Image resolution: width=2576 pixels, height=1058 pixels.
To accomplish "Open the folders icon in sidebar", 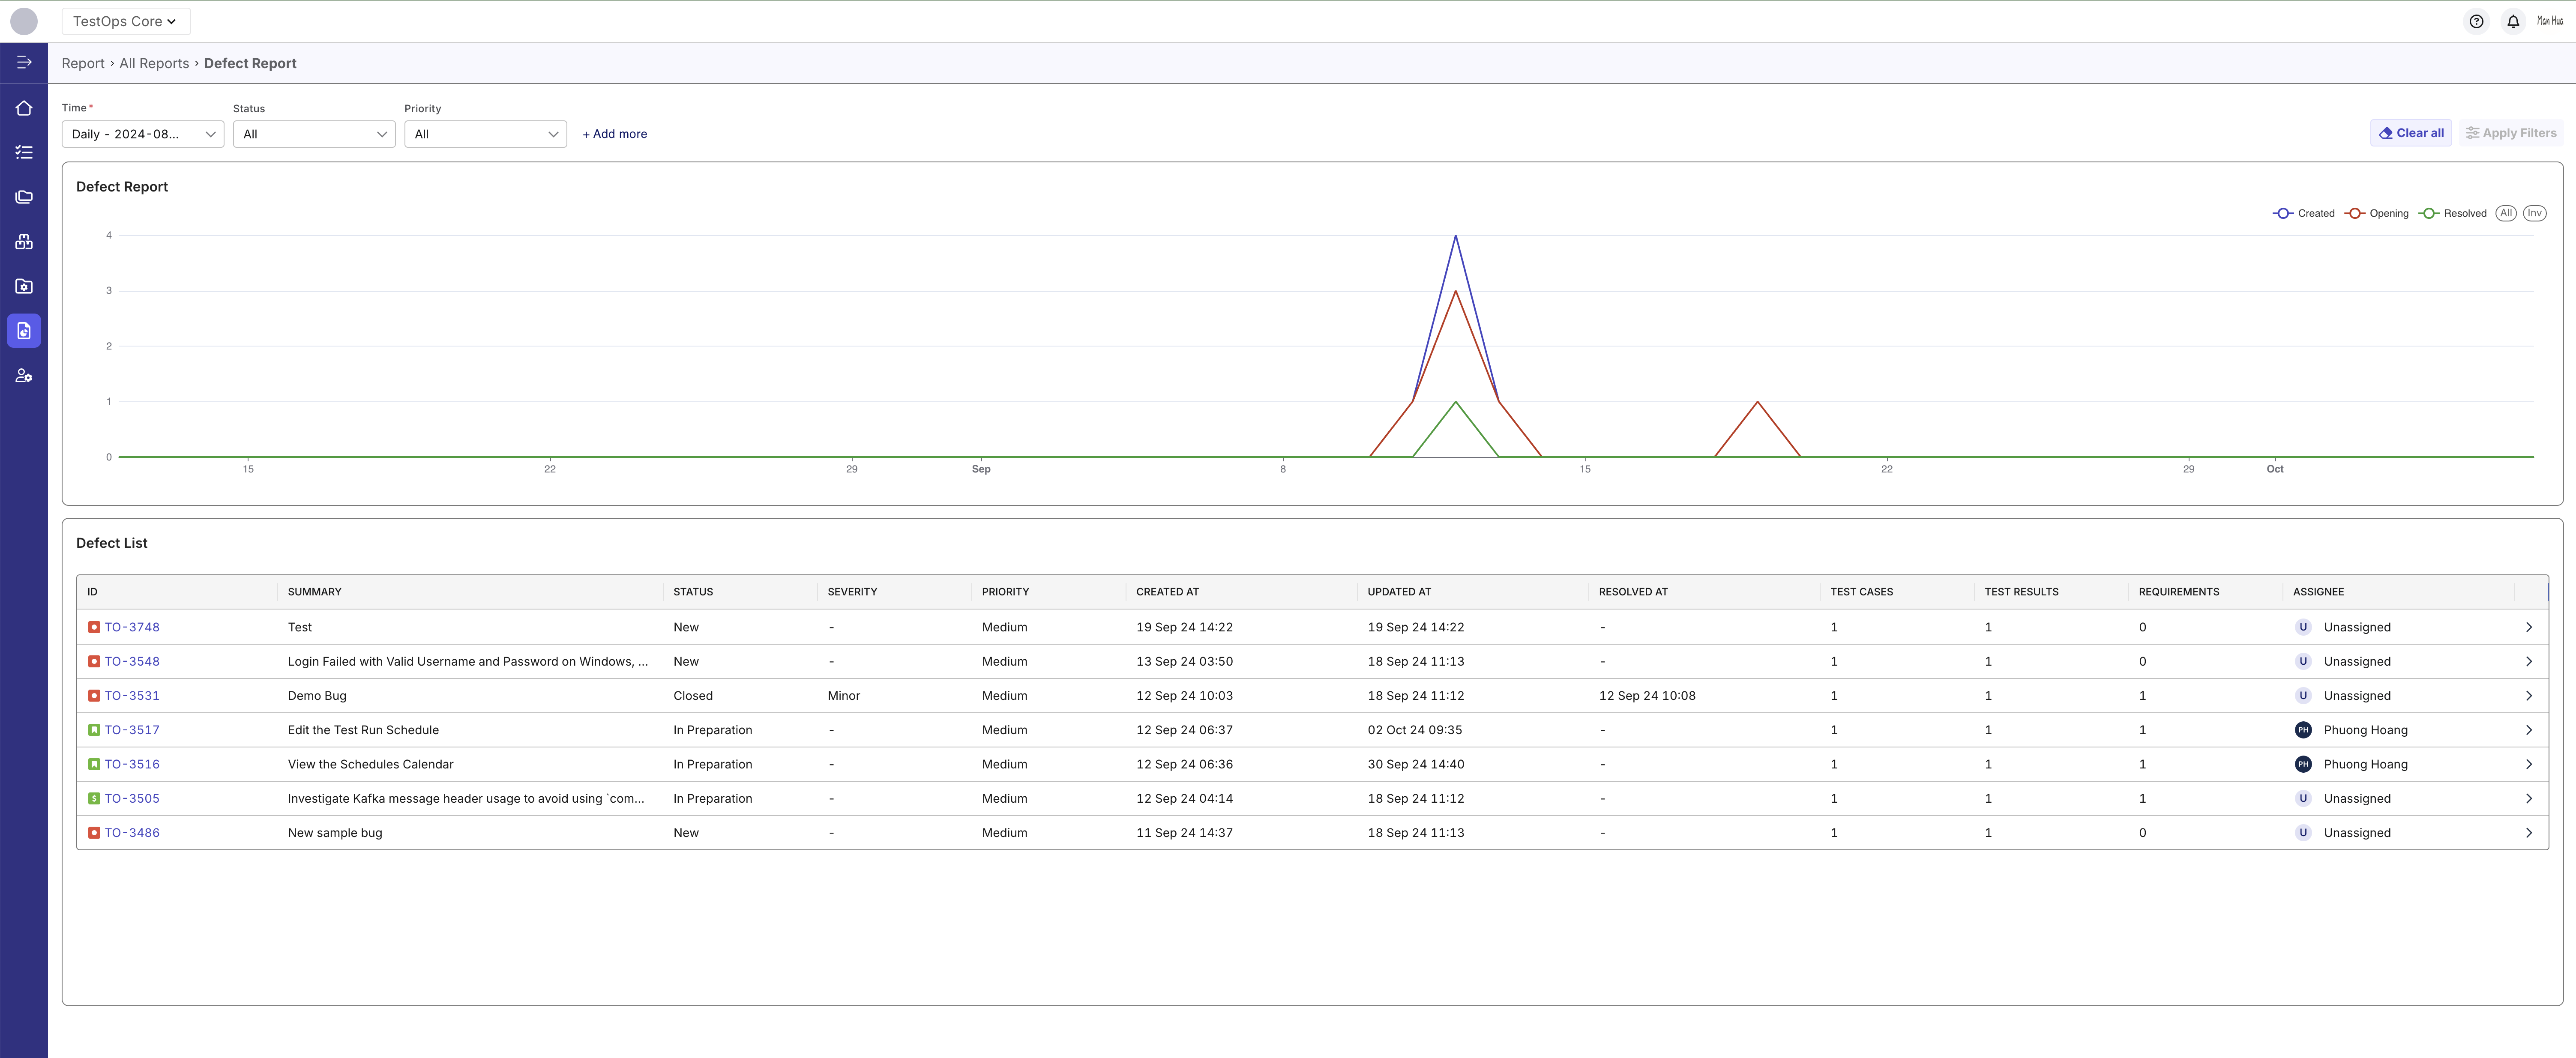I will 24,197.
